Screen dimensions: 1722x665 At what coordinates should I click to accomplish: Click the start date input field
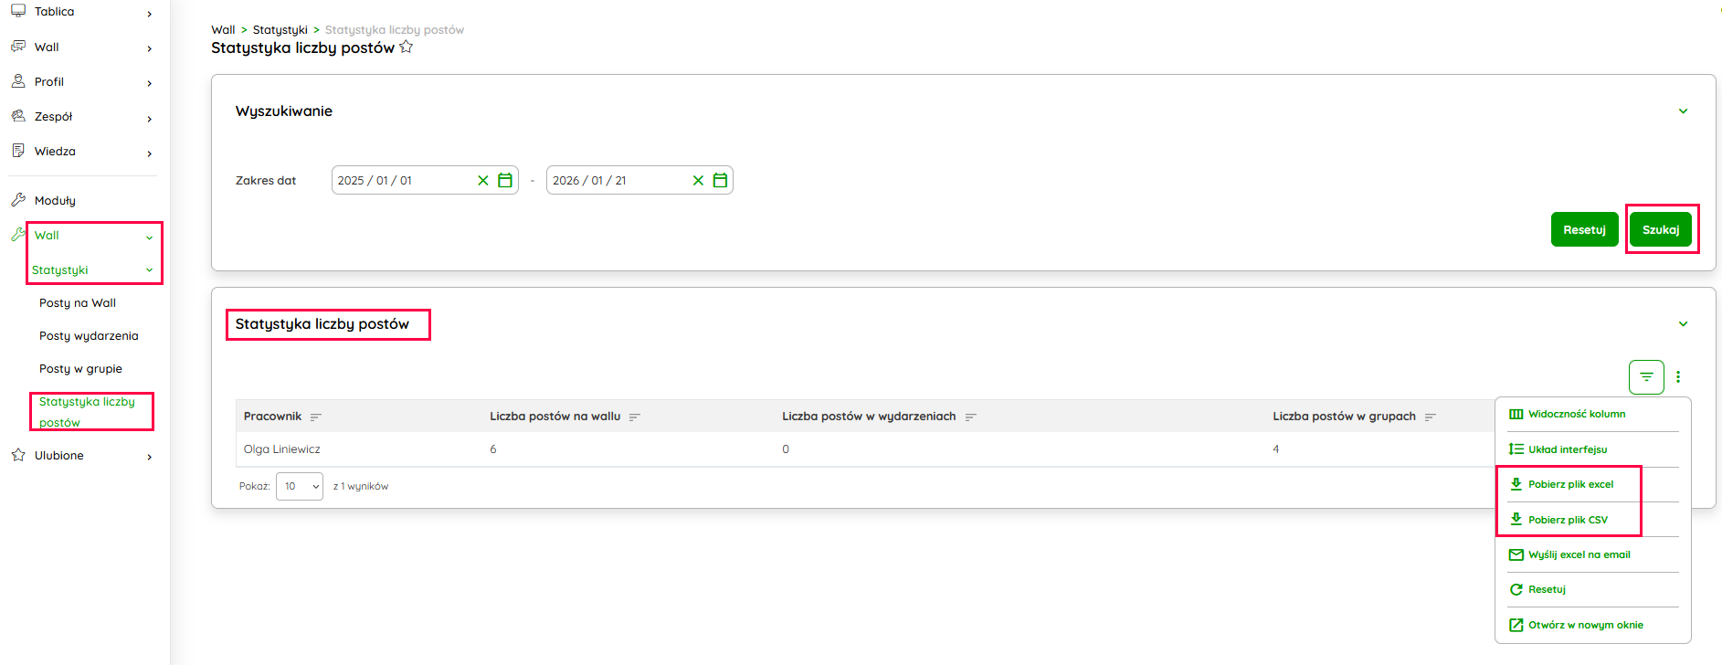402,181
